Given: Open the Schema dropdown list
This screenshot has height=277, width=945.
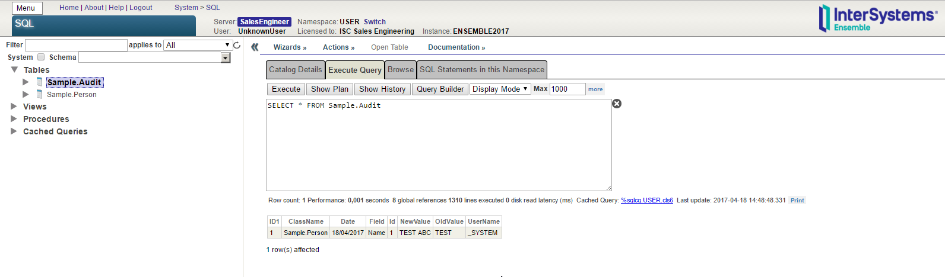Looking at the screenshot, I should (x=226, y=57).
